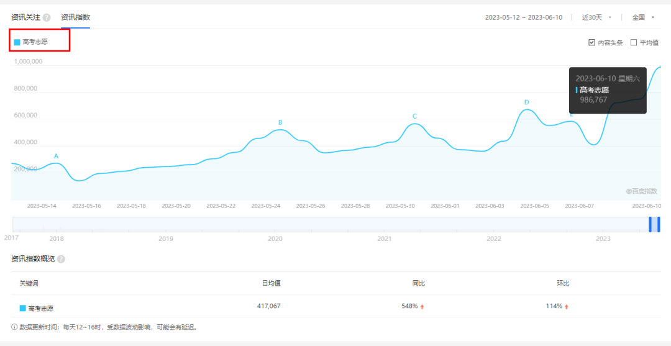
Task: Open headline marker D near 2023-06-05
Action: click(526, 102)
